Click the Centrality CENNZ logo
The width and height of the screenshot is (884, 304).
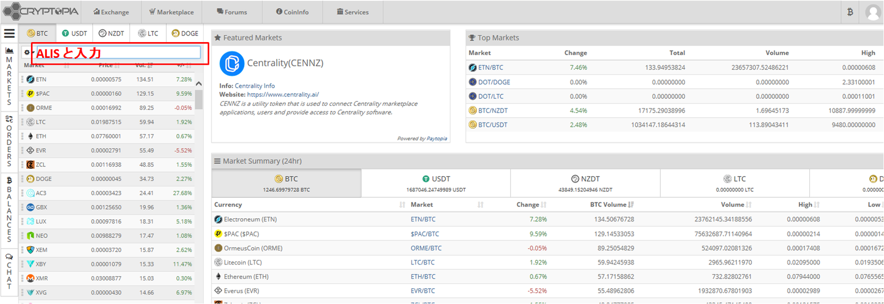(232, 64)
